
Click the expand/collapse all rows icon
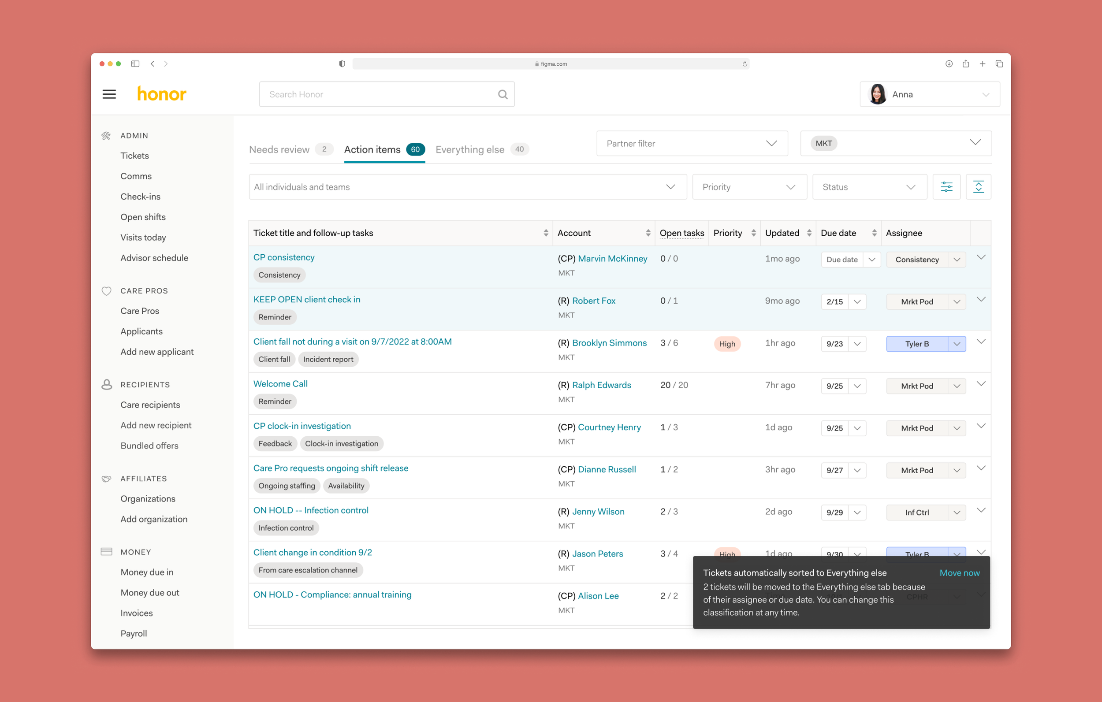(x=979, y=187)
